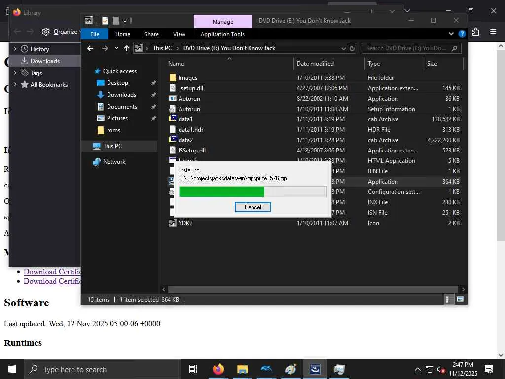Click the Manage contextual tab

(223, 22)
